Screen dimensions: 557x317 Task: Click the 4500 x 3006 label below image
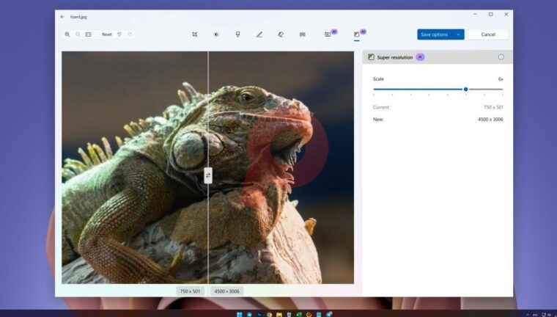pos(226,291)
